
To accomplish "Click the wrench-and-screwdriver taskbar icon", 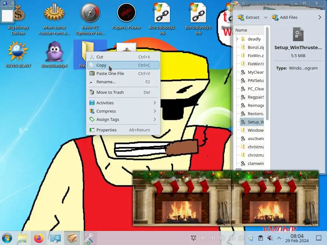I will tap(88, 238).
